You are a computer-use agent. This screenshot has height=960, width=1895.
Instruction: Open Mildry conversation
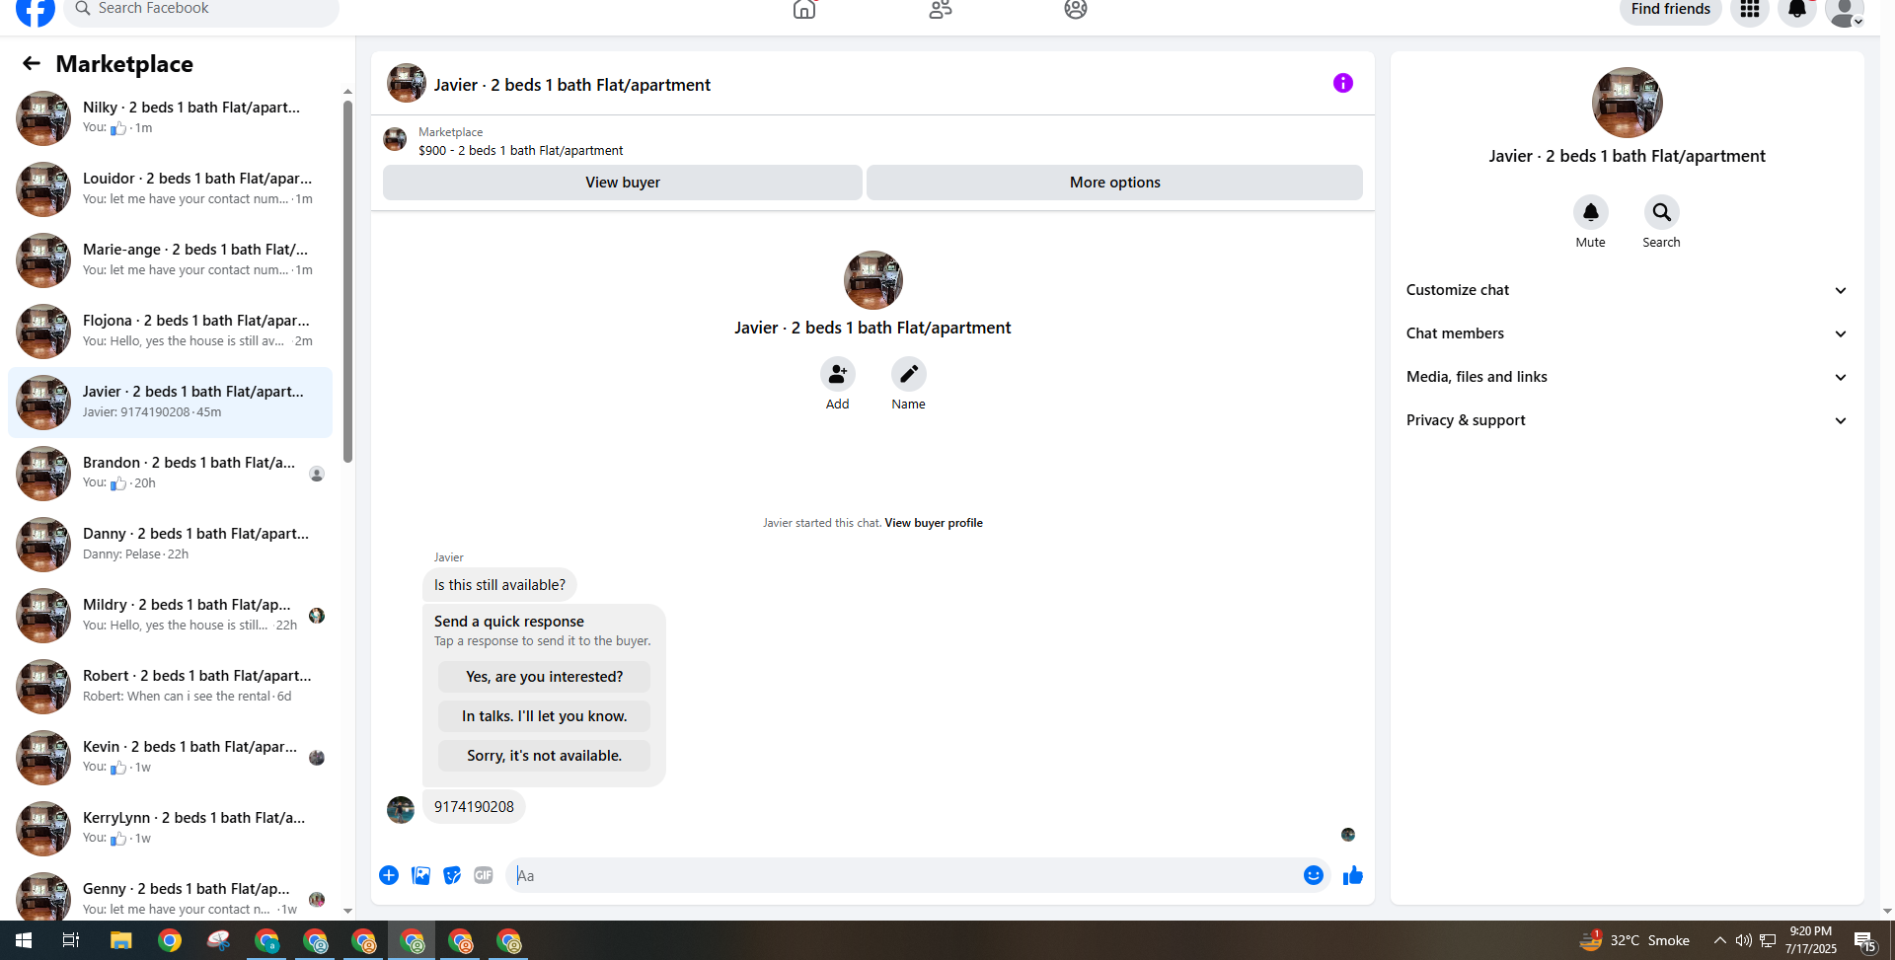(170, 615)
